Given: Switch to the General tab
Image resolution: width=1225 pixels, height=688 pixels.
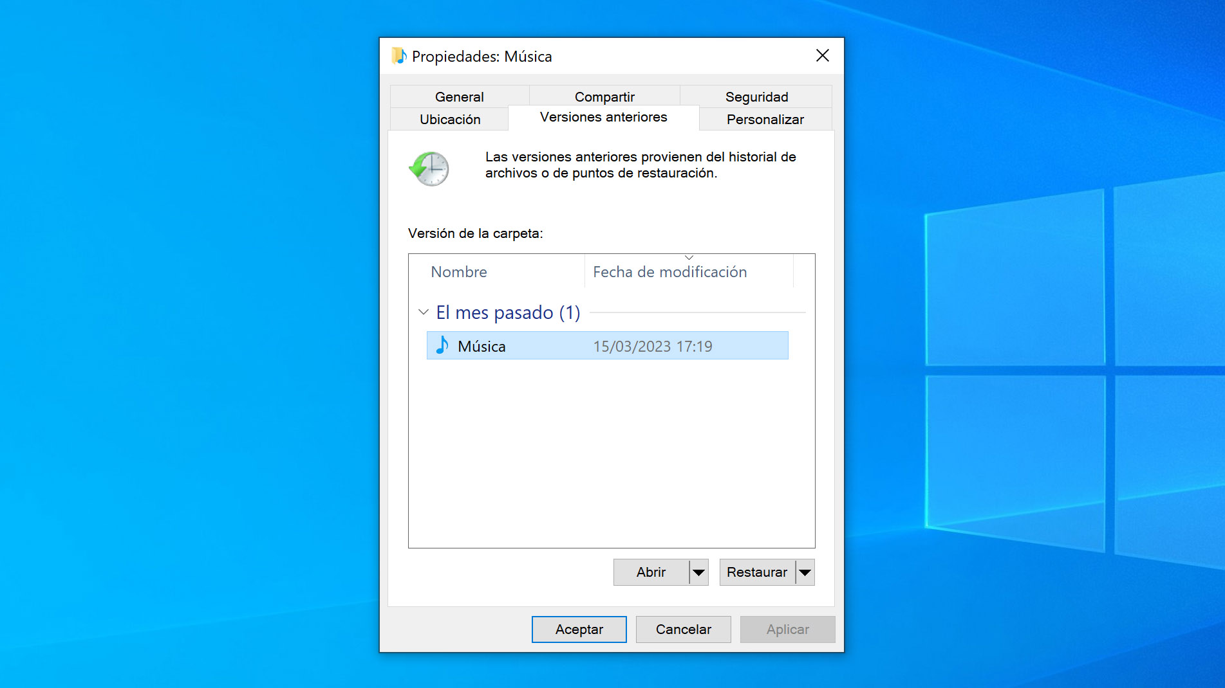Looking at the screenshot, I should click(x=460, y=96).
